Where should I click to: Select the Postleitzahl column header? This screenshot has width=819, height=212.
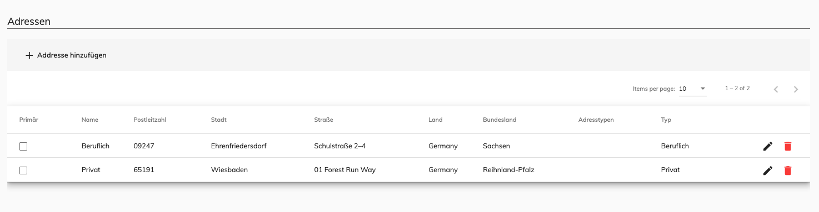coord(151,120)
